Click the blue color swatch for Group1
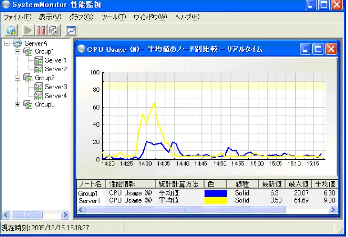 click(216, 193)
